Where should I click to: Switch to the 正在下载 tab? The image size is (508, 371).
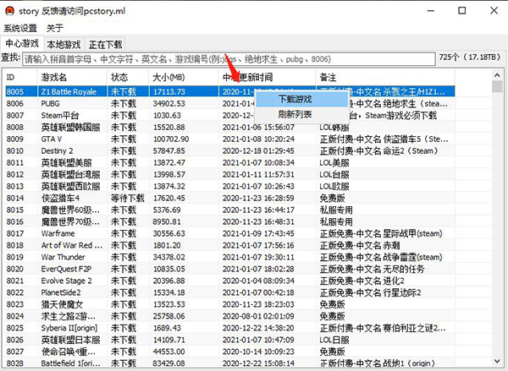coord(106,44)
